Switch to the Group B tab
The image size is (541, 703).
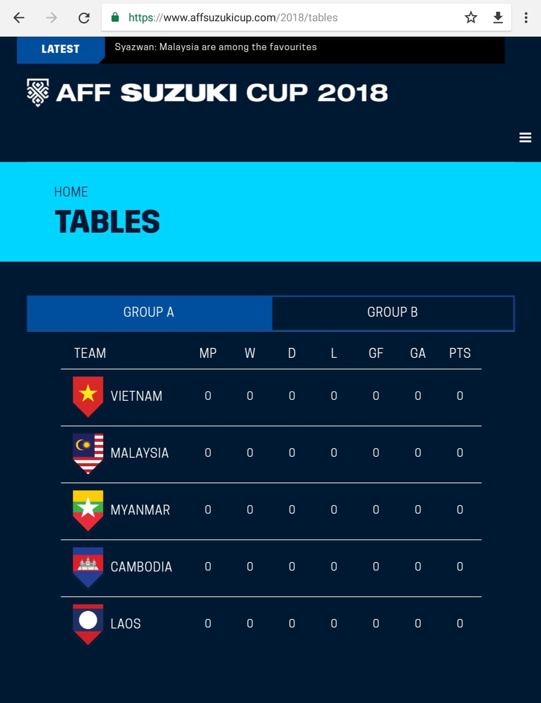(x=393, y=313)
